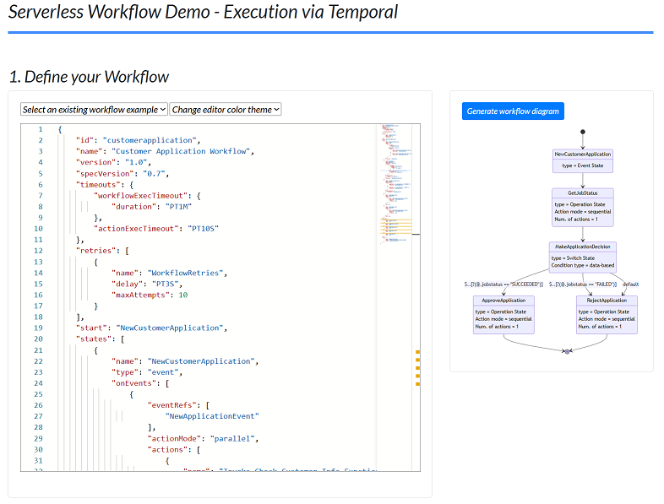Open 'Select an existing workflow example' dropdown
This screenshot has width=664, height=504.
pyautogui.click(x=94, y=110)
